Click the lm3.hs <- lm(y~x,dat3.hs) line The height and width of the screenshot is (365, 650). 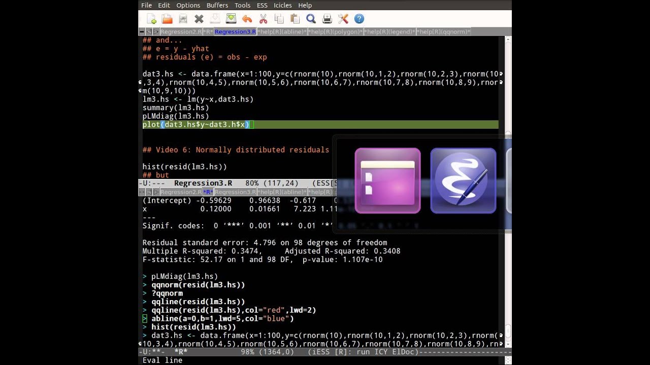pyautogui.click(x=198, y=99)
